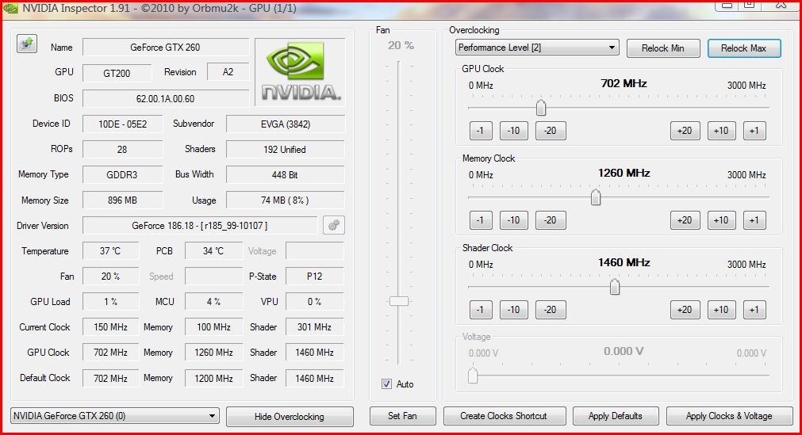Click the Current Clock value 150 MHz
802x435 pixels.
pos(110,327)
